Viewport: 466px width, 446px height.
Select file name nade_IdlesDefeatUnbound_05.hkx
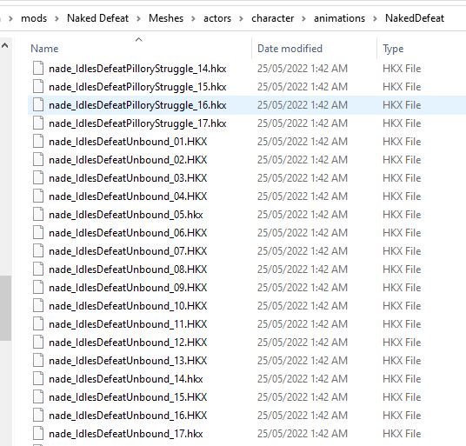[x=126, y=215]
